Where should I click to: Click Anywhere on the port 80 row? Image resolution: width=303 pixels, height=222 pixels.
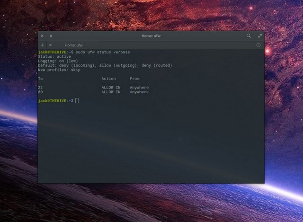[x=139, y=92]
